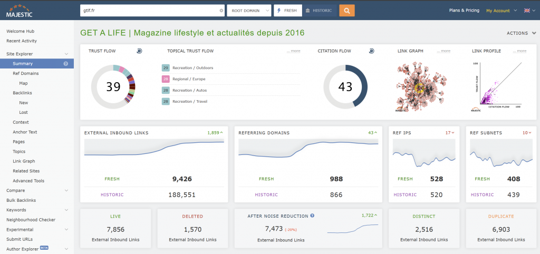Click the help icon beside Summary
Screen dimensions: 540x254
[x=66, y=64]
